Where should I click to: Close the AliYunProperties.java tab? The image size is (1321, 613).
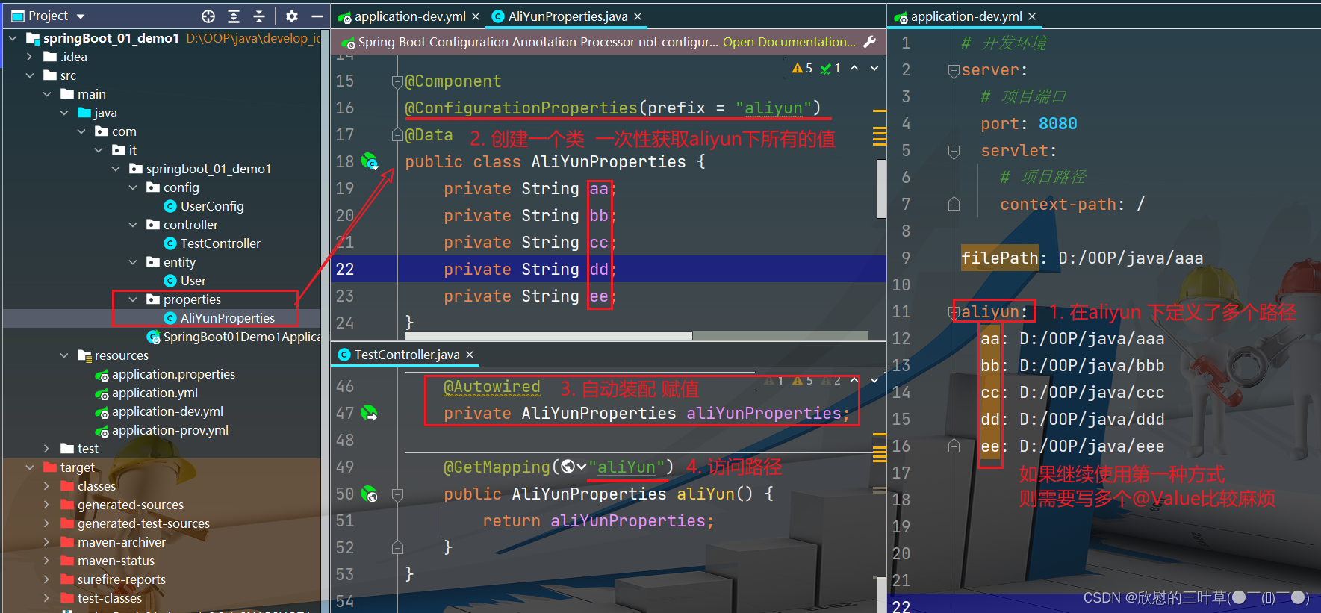(638, 16)
